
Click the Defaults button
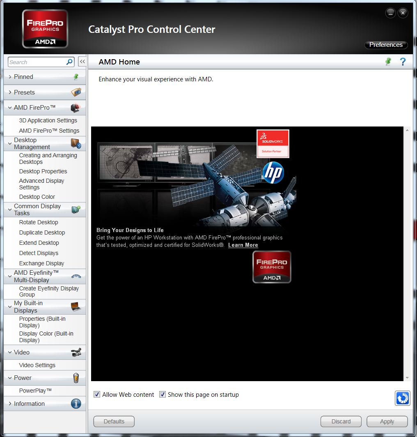pyautogui.click(x=114, y=421)
